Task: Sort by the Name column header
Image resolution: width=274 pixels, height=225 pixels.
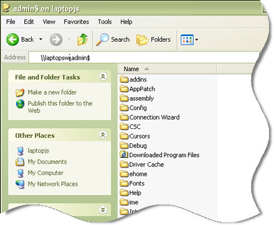Action: tap(167, 69)
